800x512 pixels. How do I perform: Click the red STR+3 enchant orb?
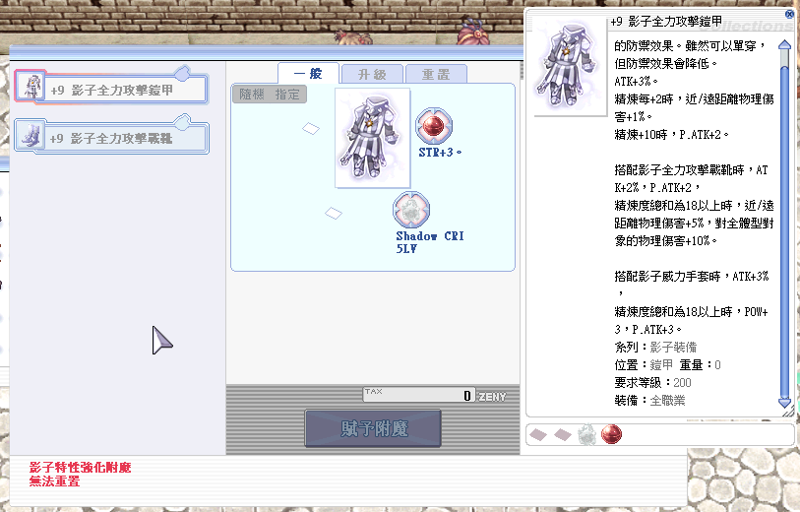pyautogui.click(x=433, y=125)
